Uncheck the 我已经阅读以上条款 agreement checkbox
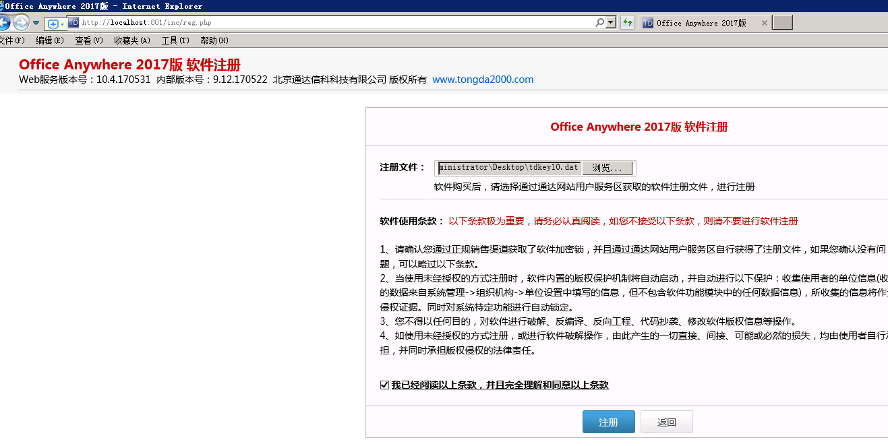The height and width of the screenshot is (446, 888). coord(384,385)
